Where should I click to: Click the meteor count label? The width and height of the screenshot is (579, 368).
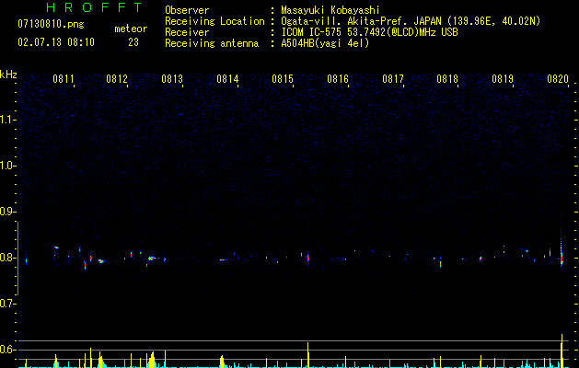click(131, 29)
